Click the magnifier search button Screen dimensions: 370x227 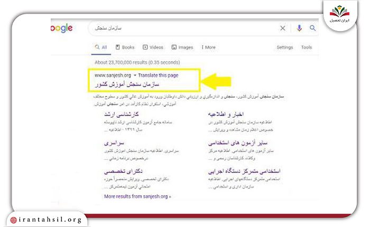coord(313,28)
